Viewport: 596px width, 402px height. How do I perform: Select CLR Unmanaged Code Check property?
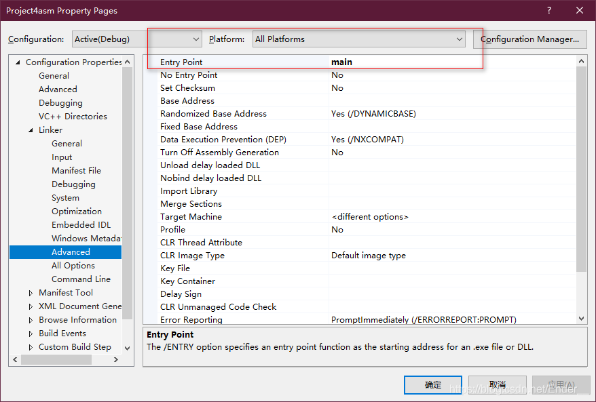pos(218,307)
